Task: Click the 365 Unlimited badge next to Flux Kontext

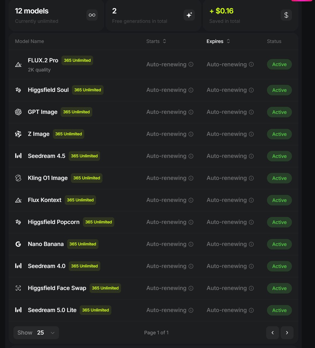Action: 80,200
